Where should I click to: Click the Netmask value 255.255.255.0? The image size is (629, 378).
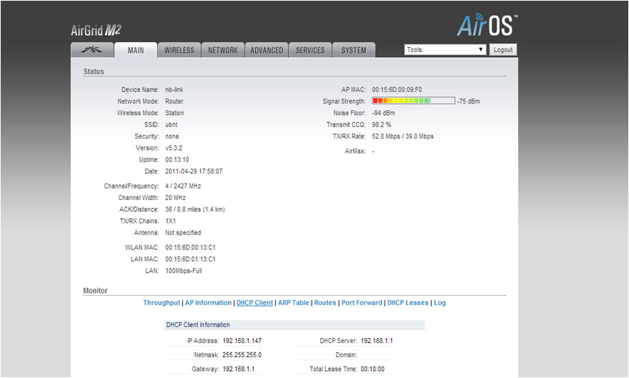coord(242,354)
